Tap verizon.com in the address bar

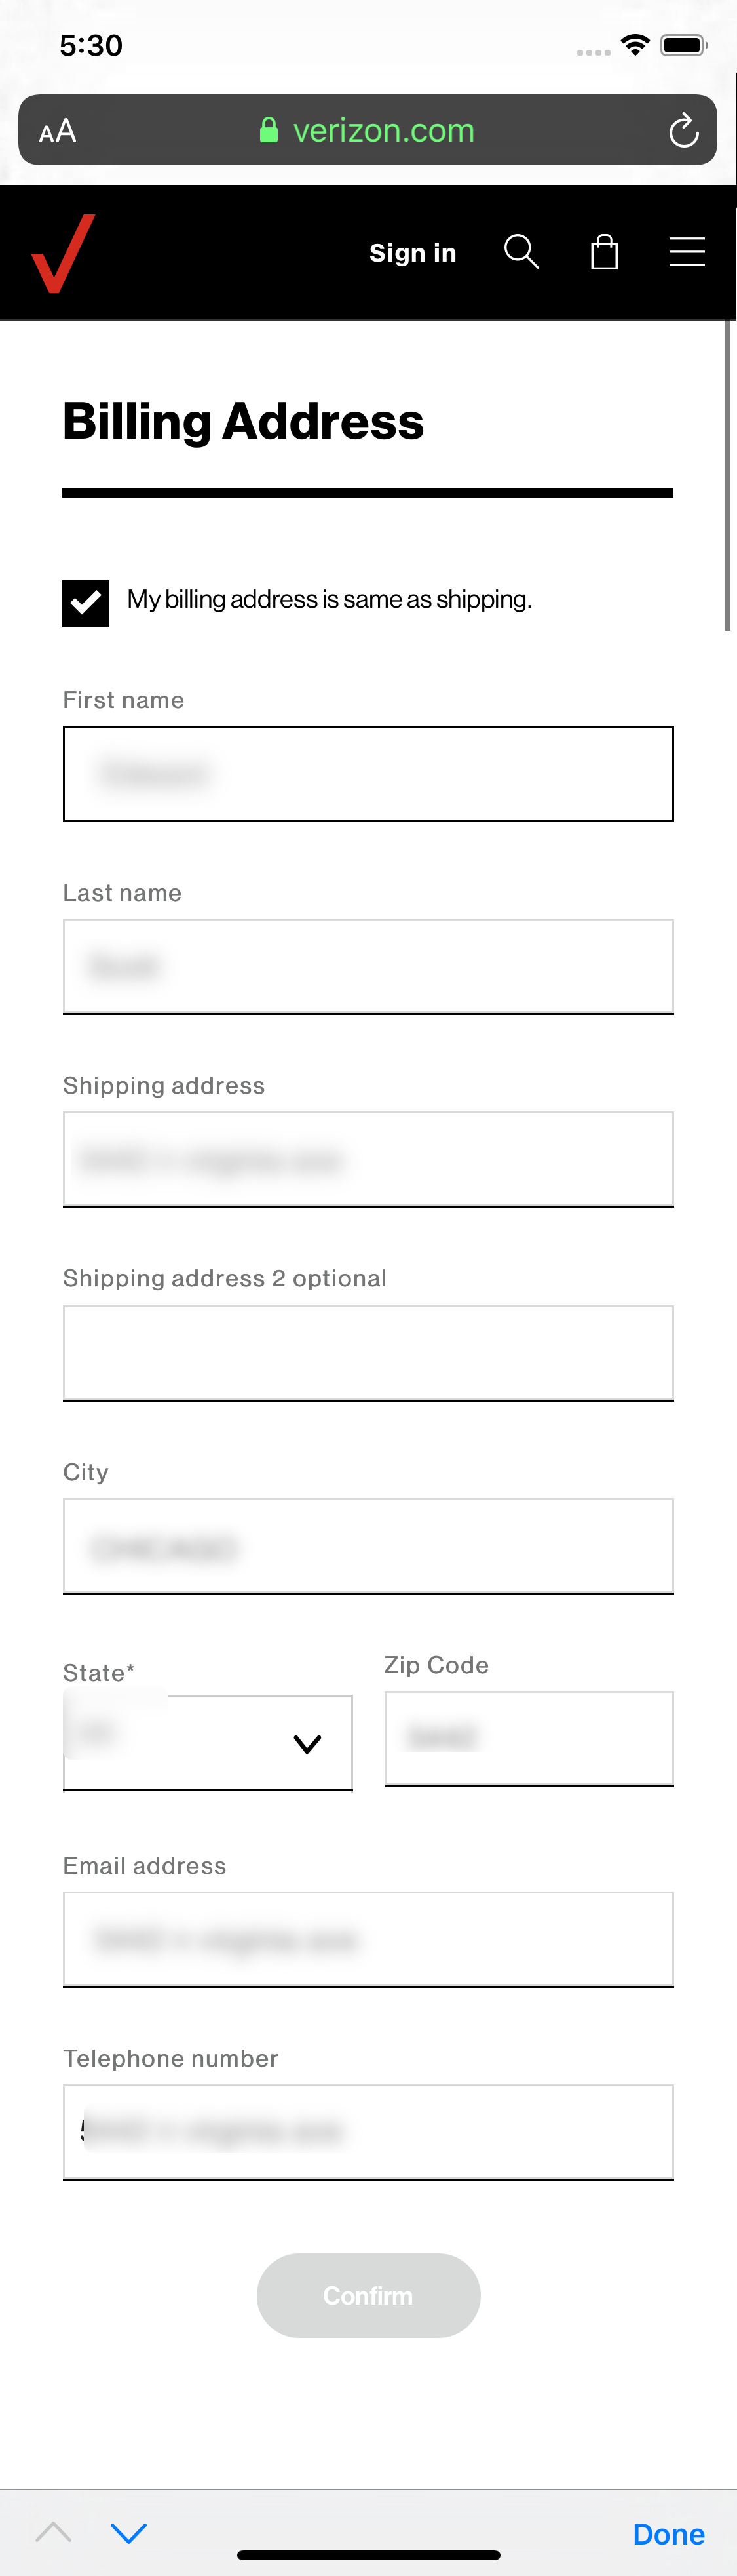383,130
